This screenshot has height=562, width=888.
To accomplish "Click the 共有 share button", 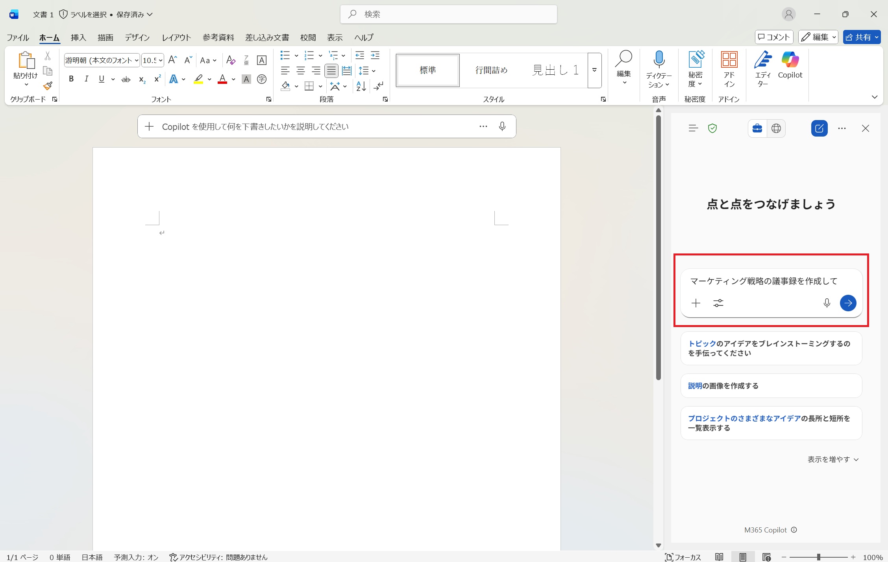I will tap(858, 37).
